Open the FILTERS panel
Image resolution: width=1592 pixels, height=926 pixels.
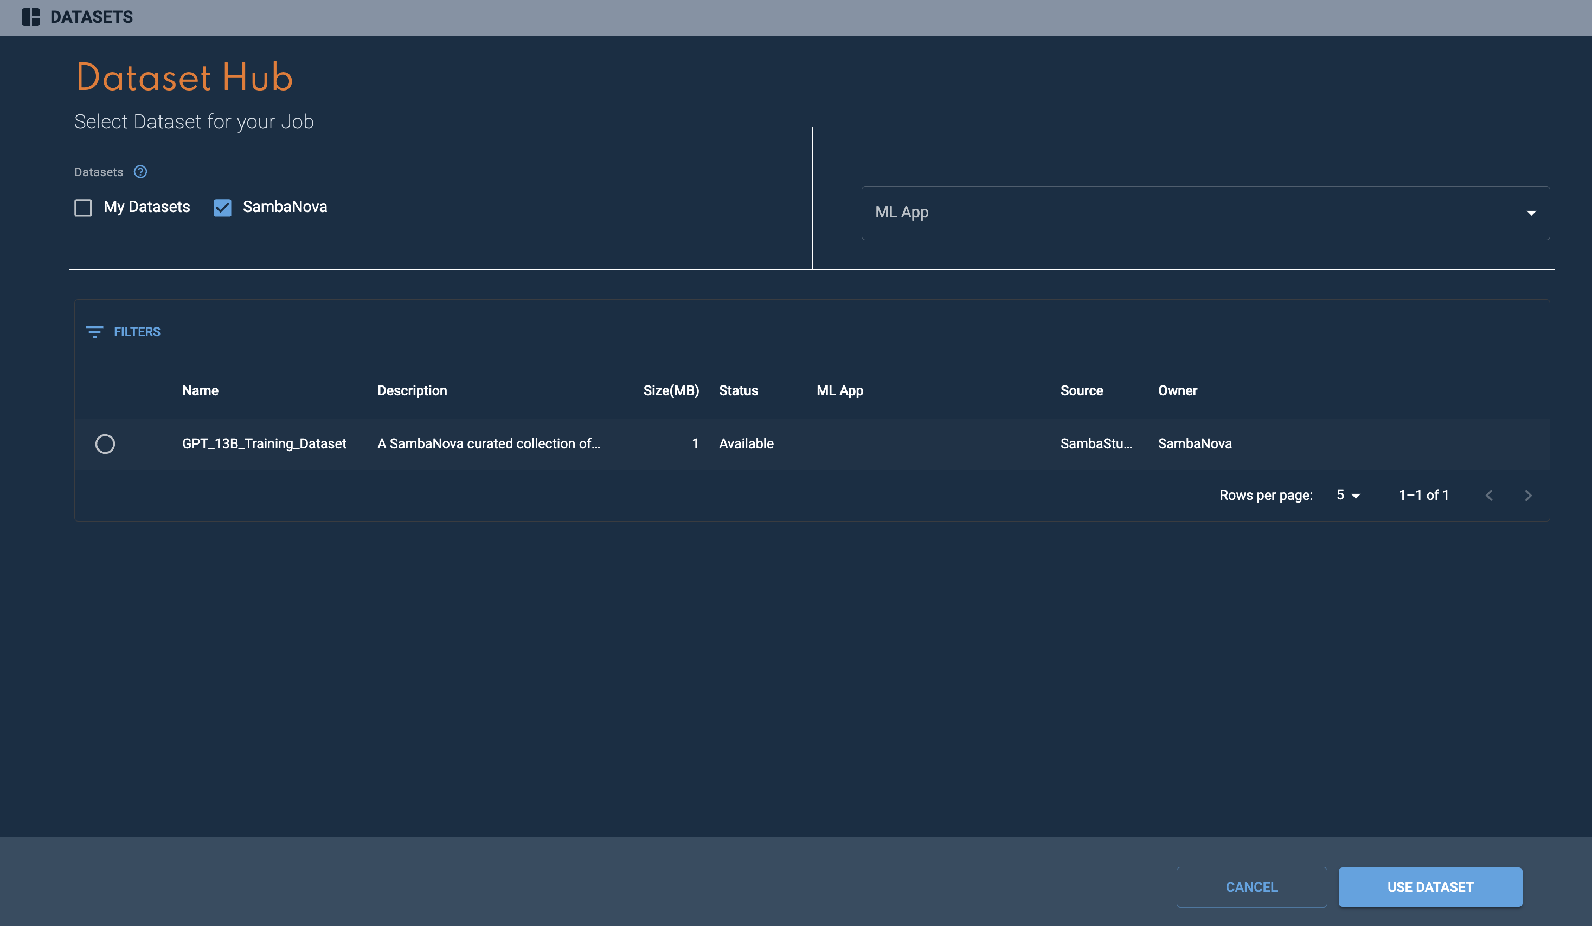point(123,332)
